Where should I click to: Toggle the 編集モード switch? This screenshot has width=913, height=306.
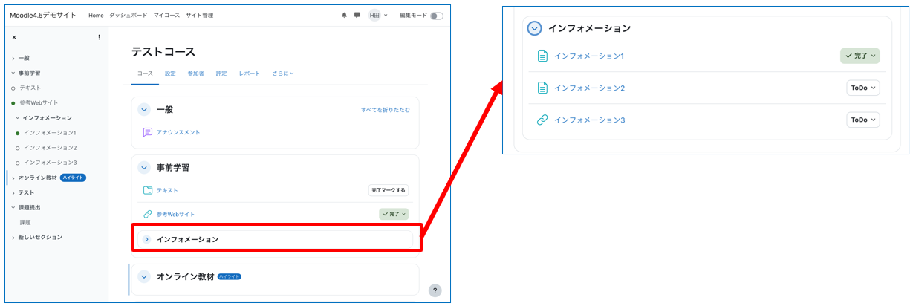[436, 16]
